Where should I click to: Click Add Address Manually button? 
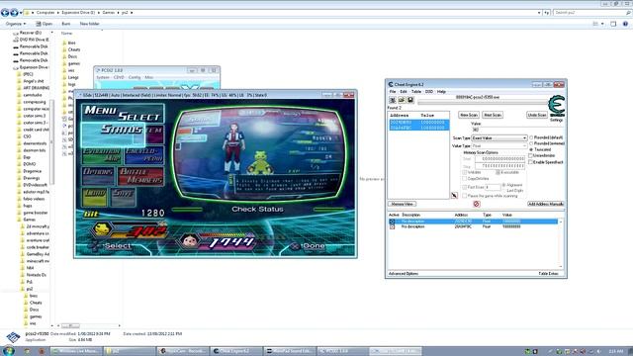[x=545, y=204]
